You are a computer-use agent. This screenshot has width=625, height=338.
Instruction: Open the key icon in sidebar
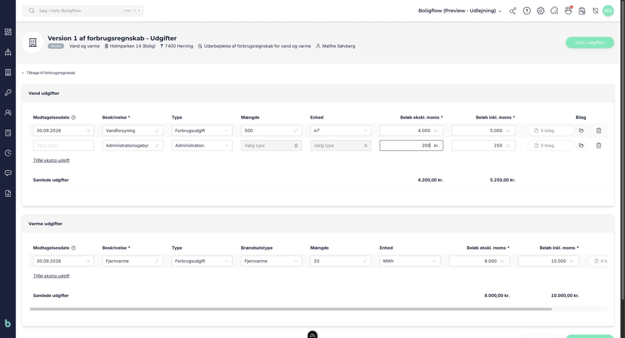(x=8, y=92)
